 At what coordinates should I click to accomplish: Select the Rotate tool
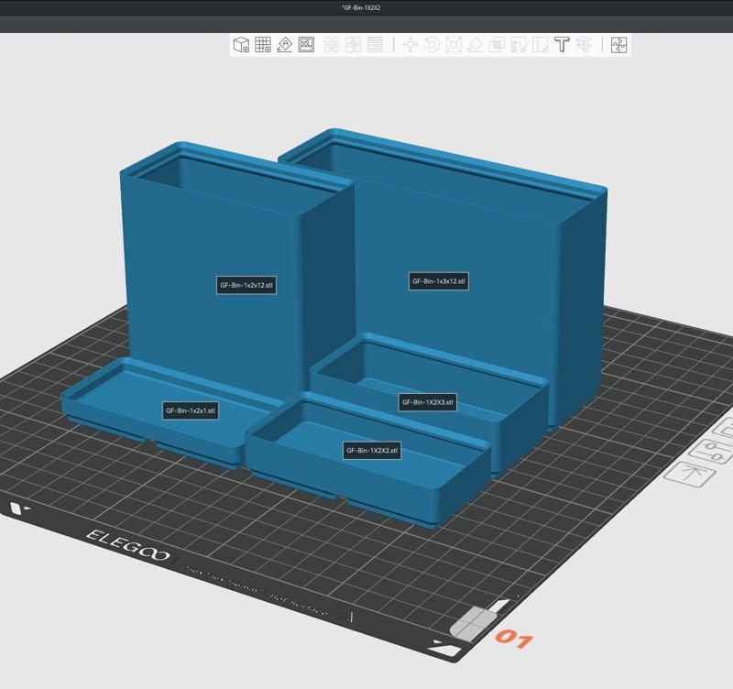(x=432, y=45)
